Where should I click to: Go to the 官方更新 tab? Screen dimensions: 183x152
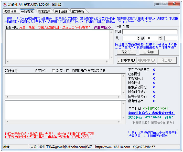[x=78, y=11]
